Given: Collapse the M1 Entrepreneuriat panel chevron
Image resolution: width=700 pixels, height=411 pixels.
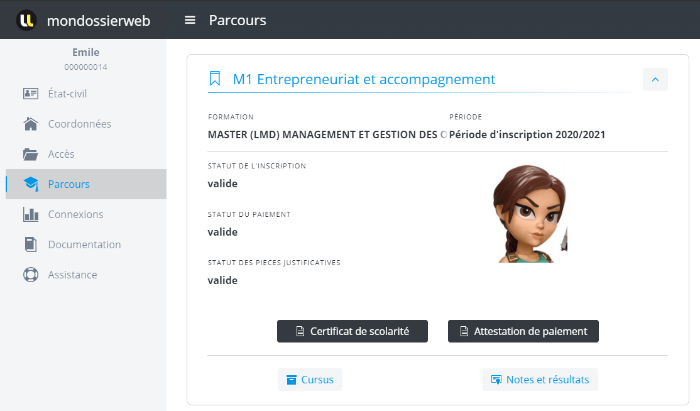Looking at the screenshot, I should [655, 79].
